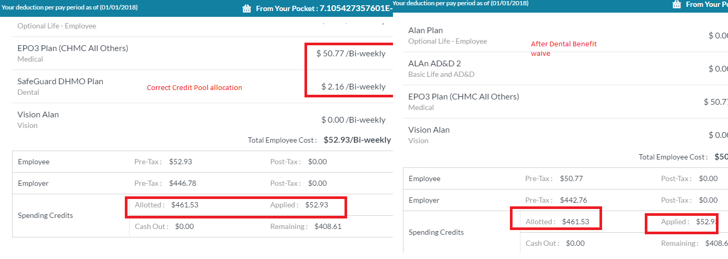This screenshot has height=259, width=728.
Task: Click the basket icon beside From Your Pocket
Action: pyautogui.click(x=247, y=8)
